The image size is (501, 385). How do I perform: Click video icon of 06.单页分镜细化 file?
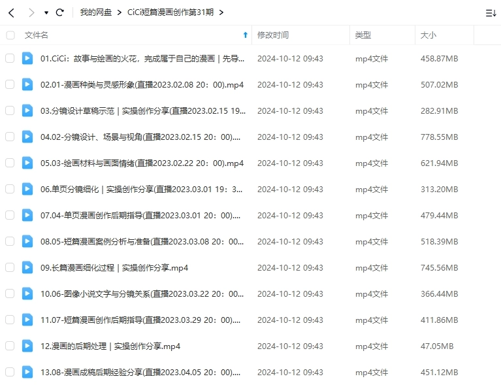[x=27, y=189]
